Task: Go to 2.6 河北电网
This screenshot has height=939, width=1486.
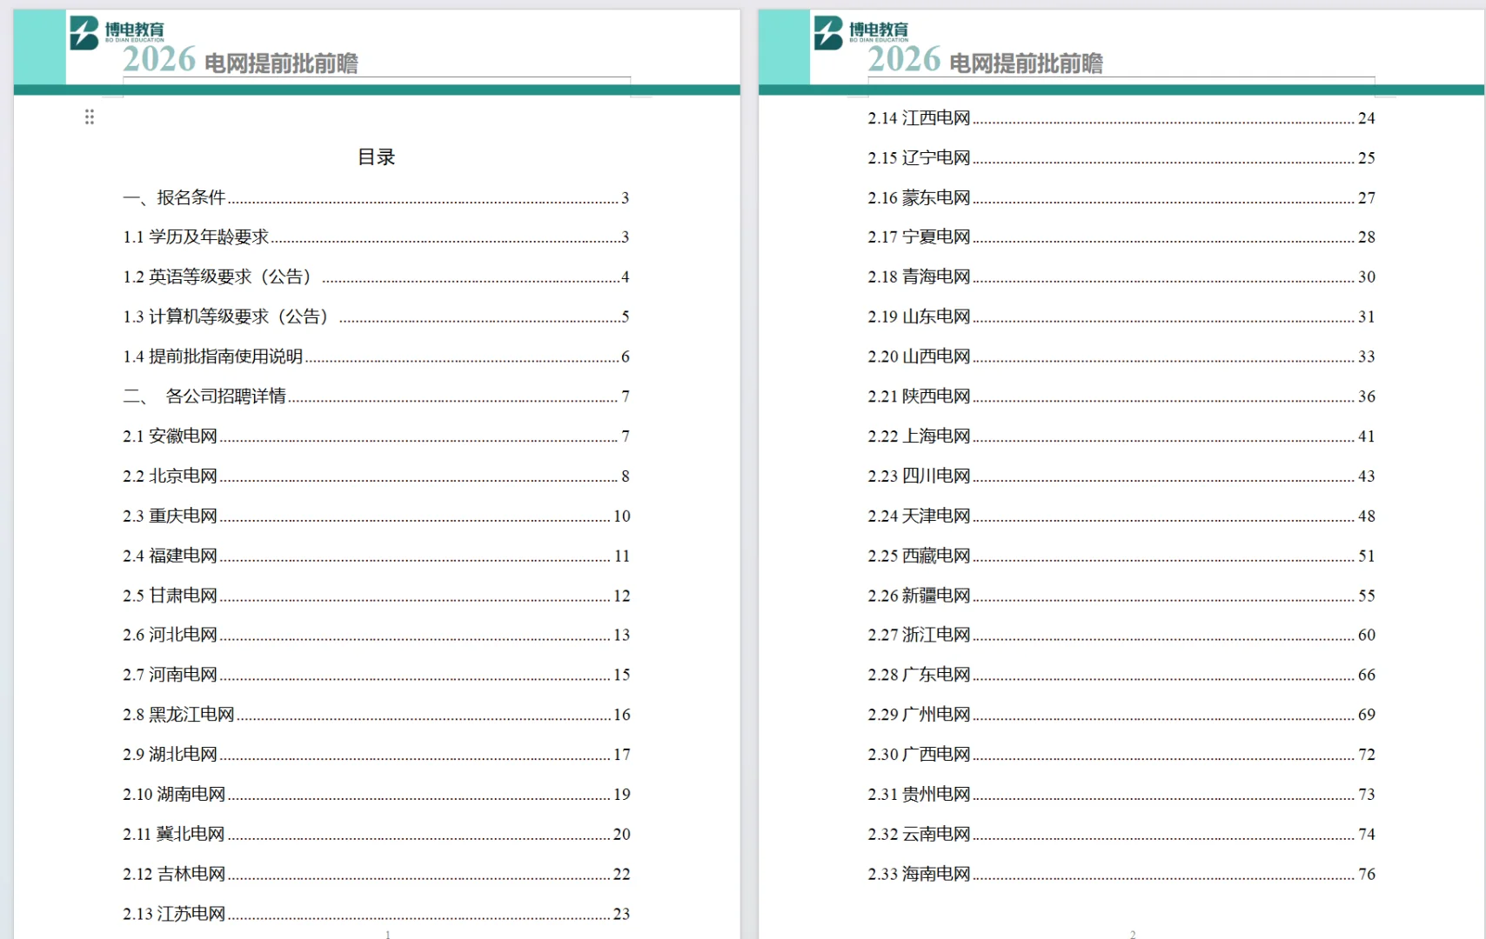Action: click(x=376, y=635)
